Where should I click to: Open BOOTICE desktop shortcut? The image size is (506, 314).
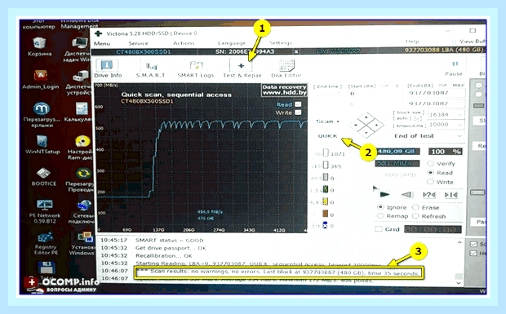click(44, 177)
